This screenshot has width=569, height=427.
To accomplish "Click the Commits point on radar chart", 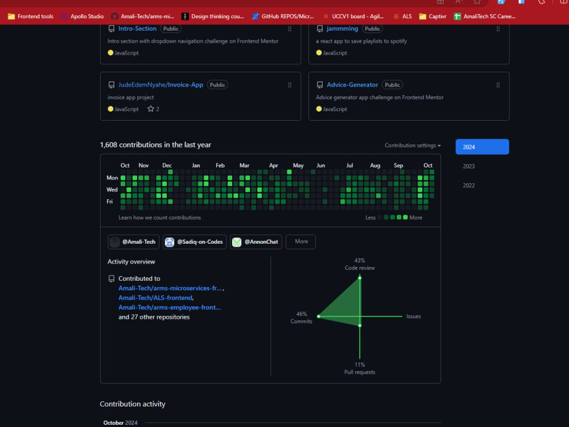I will click(319, 316).
